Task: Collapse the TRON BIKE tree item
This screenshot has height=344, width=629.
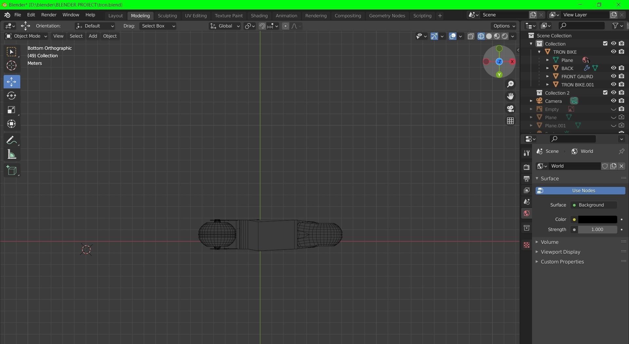Action: point(539,52)
